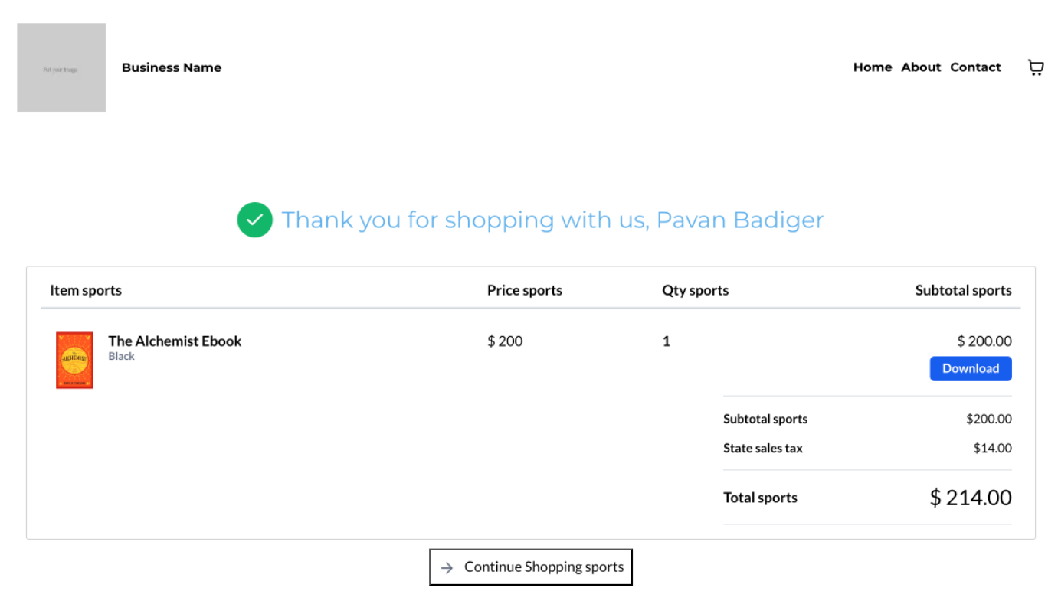Click the State sales tax label

pos(763,448)
